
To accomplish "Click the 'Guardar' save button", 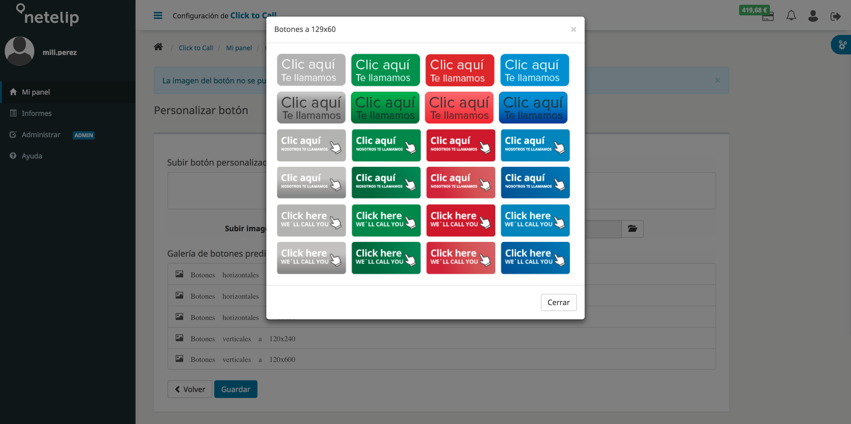I will coord(236,389).
